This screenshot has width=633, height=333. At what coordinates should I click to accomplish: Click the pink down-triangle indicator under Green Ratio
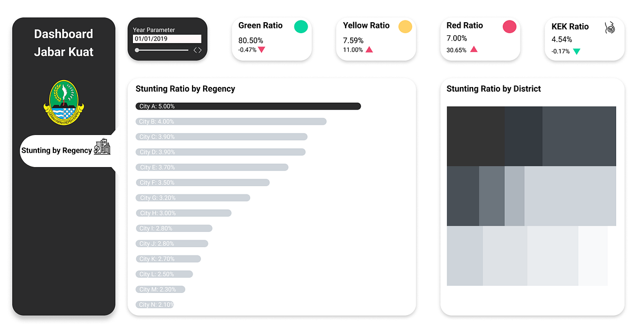[262, 50]
